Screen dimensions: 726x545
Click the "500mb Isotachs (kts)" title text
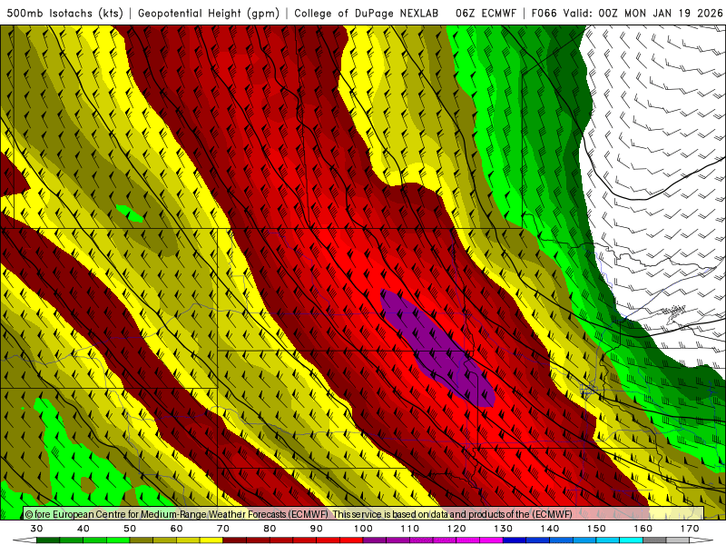pyautogui.click(x=64, y=13)
